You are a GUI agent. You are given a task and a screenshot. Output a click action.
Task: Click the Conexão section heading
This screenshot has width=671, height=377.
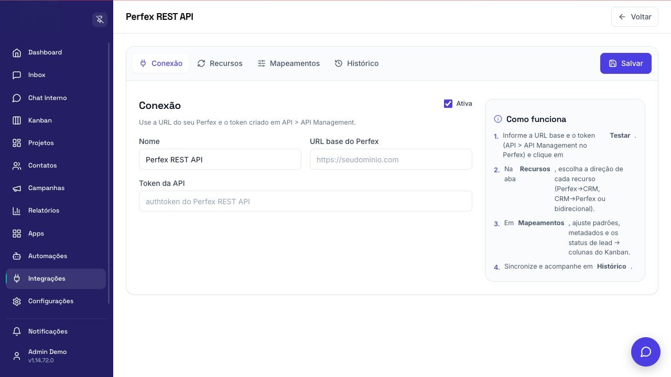pos(160,105)
